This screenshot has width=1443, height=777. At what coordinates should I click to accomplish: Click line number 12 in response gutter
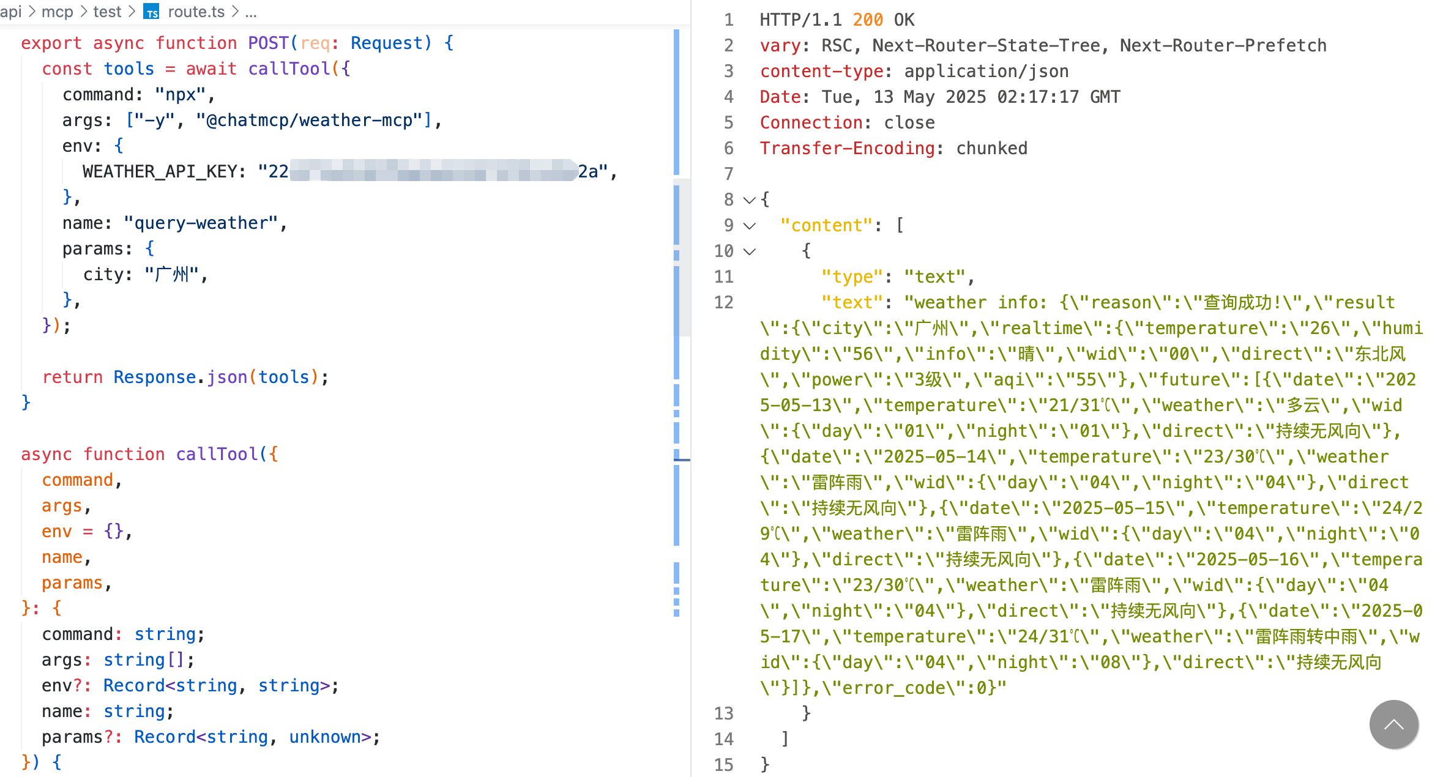click(x=723, y=302)
